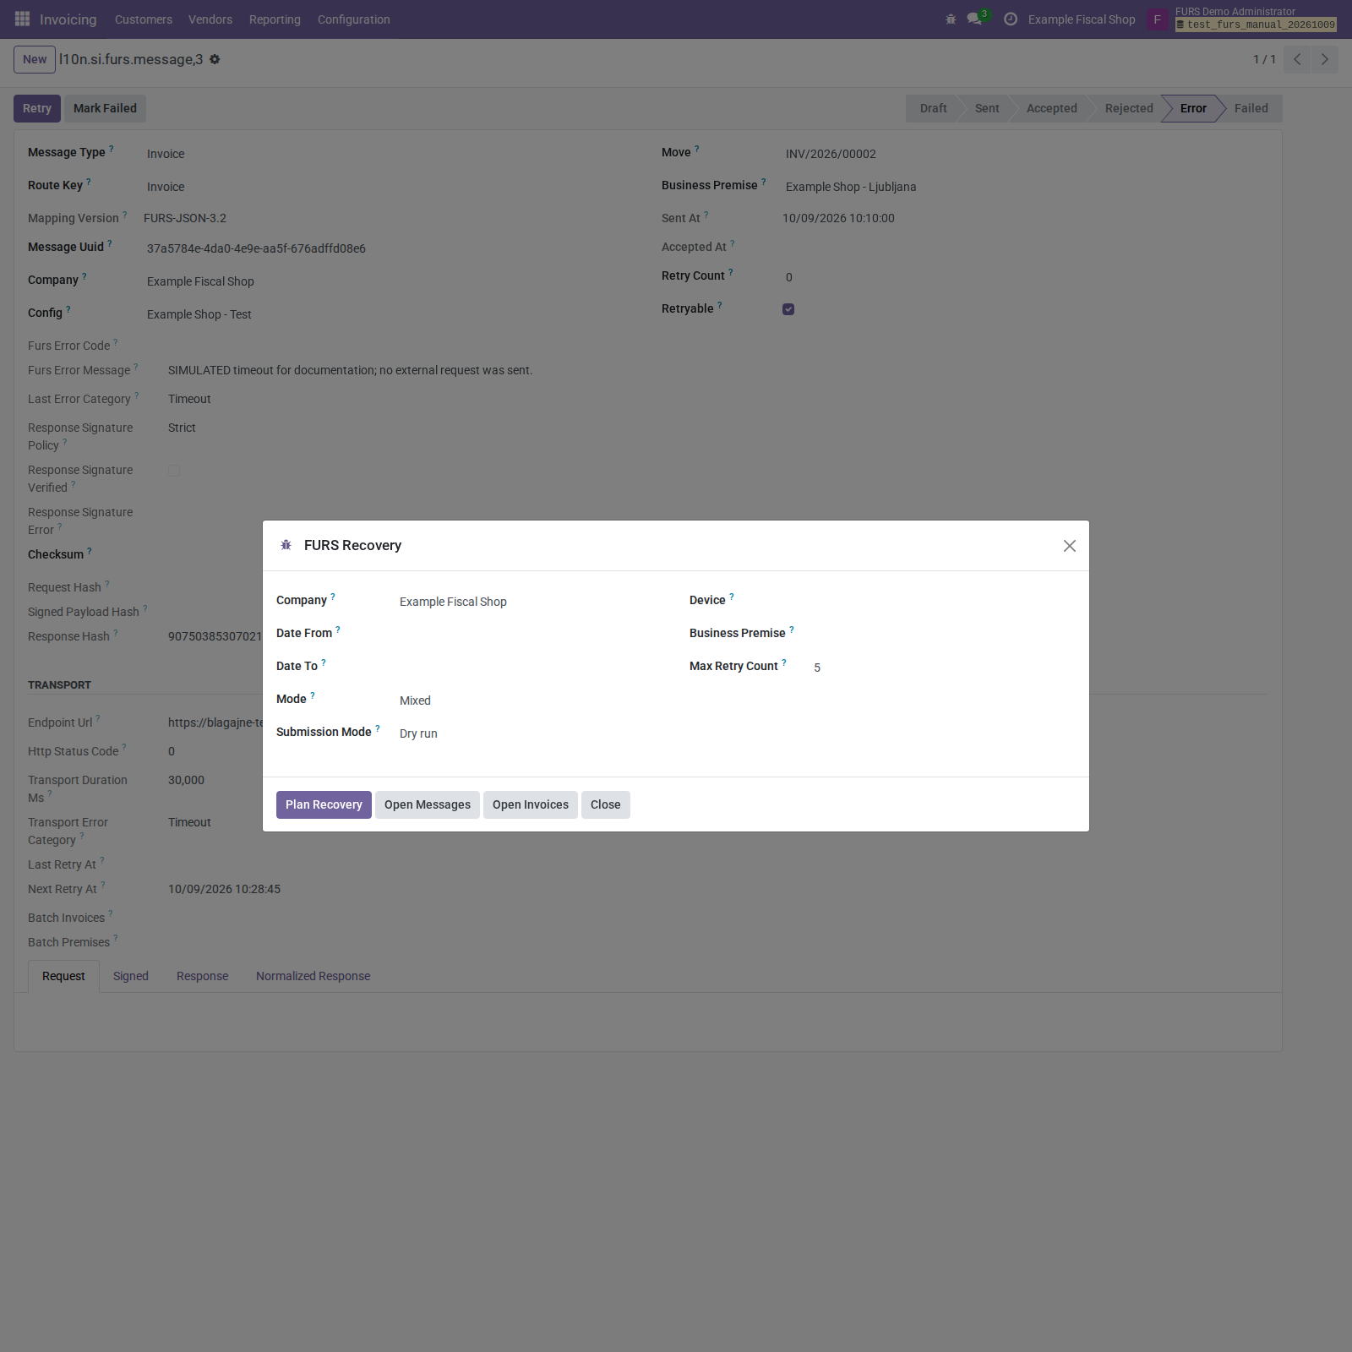The width and height of the screenshot is (1352, 1352).
Task: Open the Mode dropdown showing Mixed
Action: pyautogui.click(x=532, y=701)
